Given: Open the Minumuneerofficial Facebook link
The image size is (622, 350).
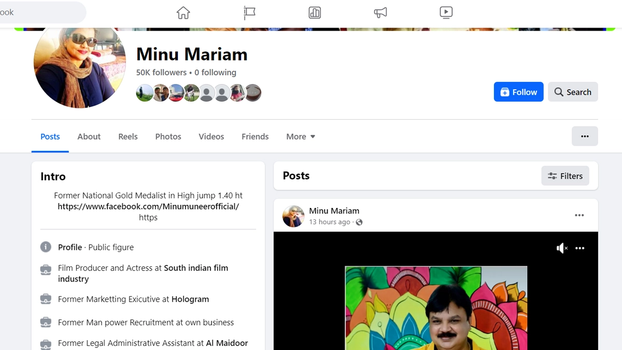Looking at the screenshot, I should point(148,206).
